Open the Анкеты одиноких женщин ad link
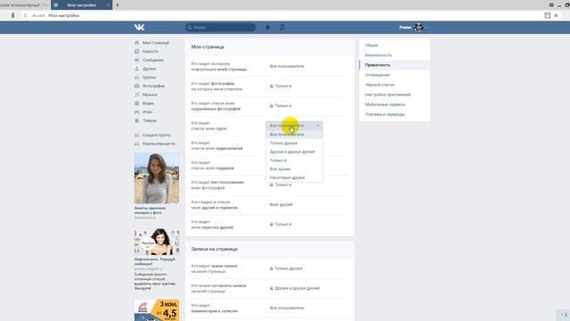Viewport: 570px width, 321px height. 150,210
